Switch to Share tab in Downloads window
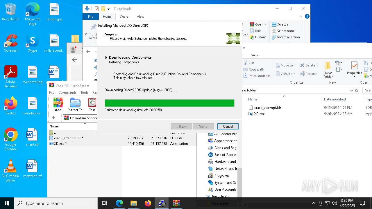Image resolution: width=372 pixels, height=209 pixels. pyautogui.click(x=124, y=17)
